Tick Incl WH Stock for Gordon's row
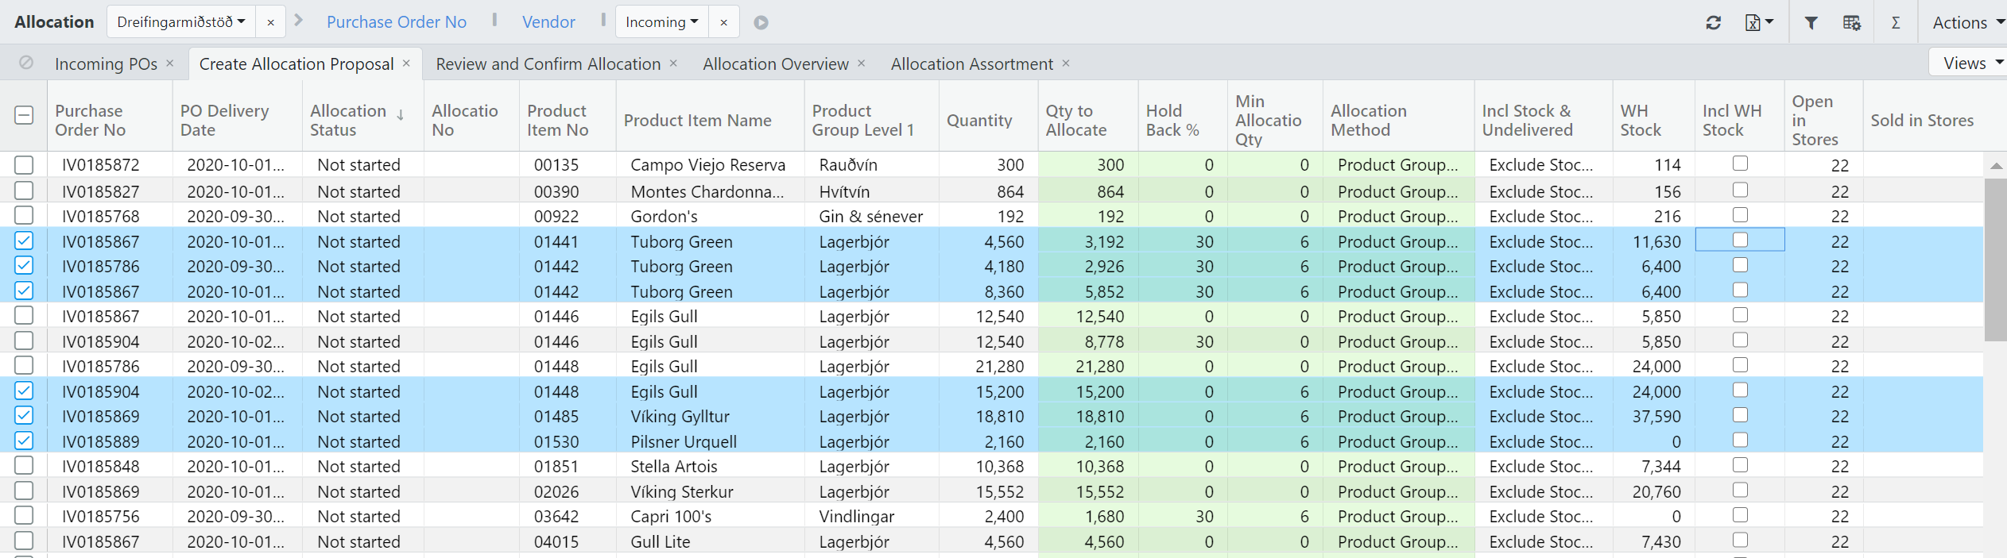The image size is (2007, 558). [1740, 215]
